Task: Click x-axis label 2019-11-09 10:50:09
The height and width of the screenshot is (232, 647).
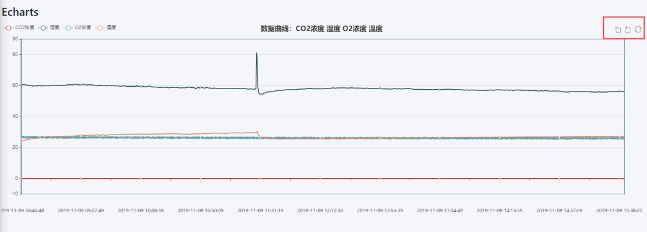Action: (x=201, y=210)
